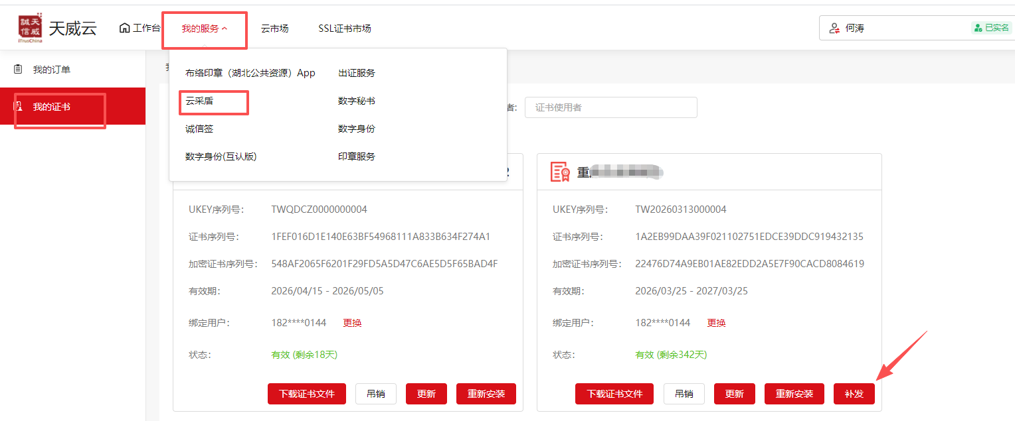Open 我的证书 in the sidebar
Screen dimensions: 1015x421
coord(72,106)
